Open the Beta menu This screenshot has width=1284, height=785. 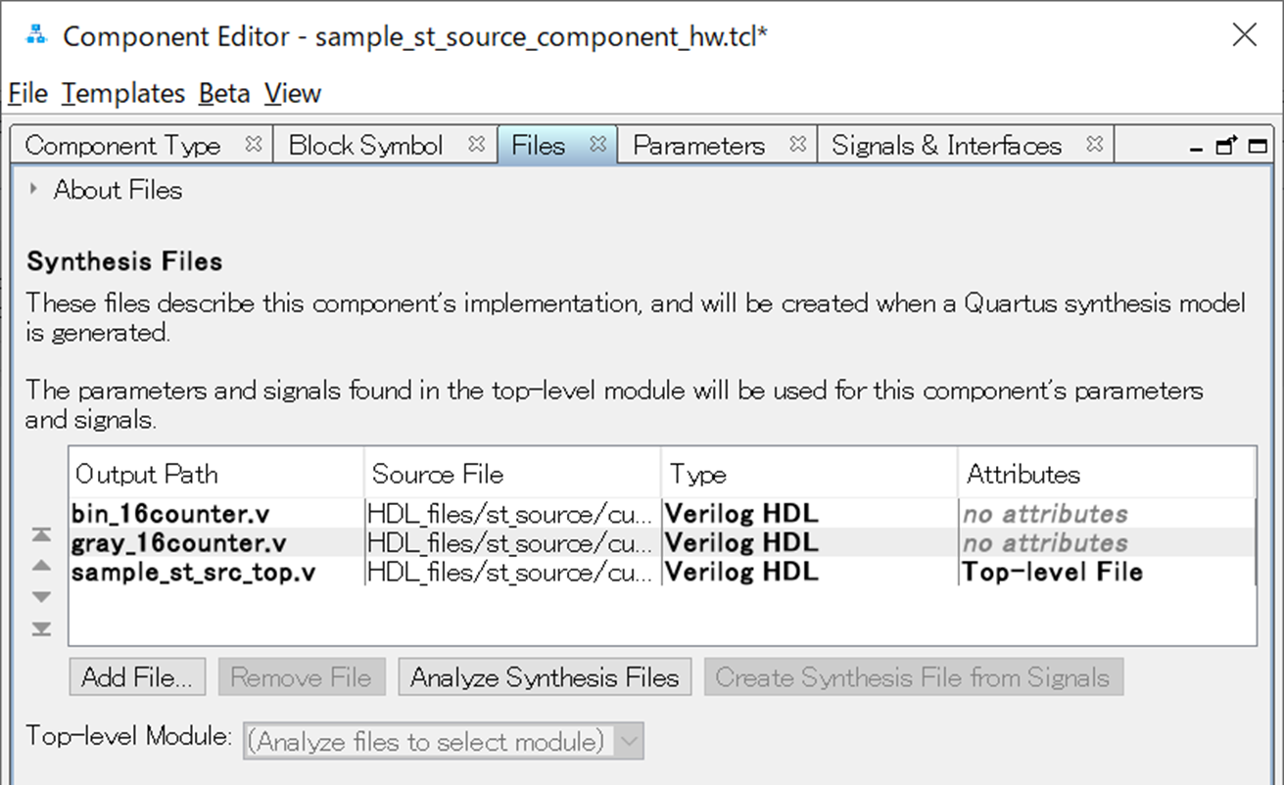pyautogui.click(x=224, y=94)
